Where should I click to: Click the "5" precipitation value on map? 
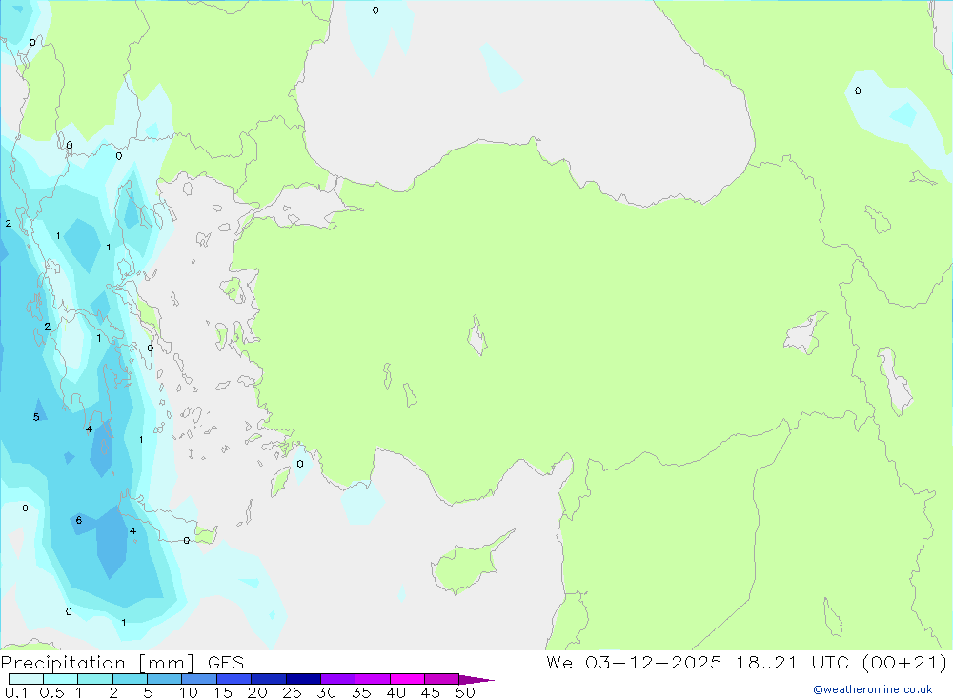(x=36, y=417)
